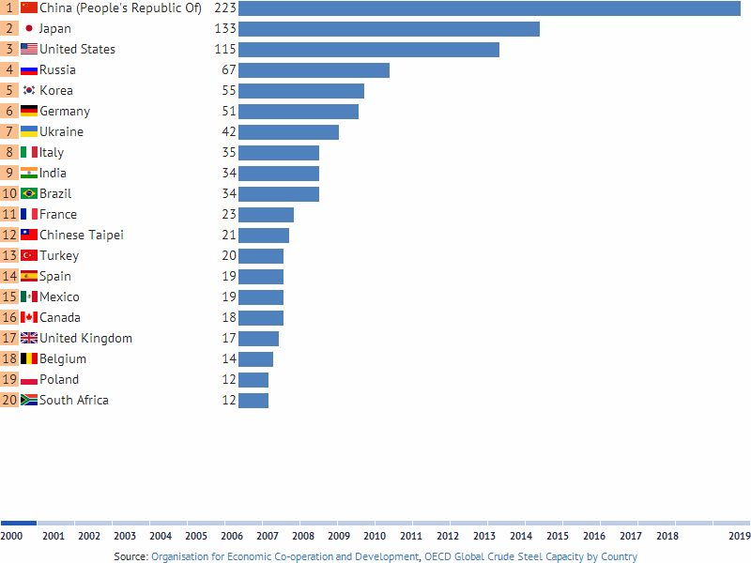Click the United Kingdom flag icon
751x563 pixels.
click(x=28, y=338)
